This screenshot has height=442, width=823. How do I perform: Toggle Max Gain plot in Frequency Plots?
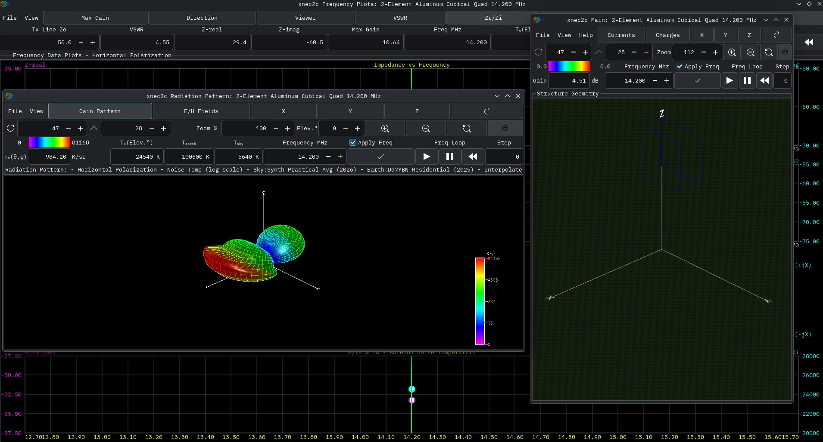tap(95, 18)
